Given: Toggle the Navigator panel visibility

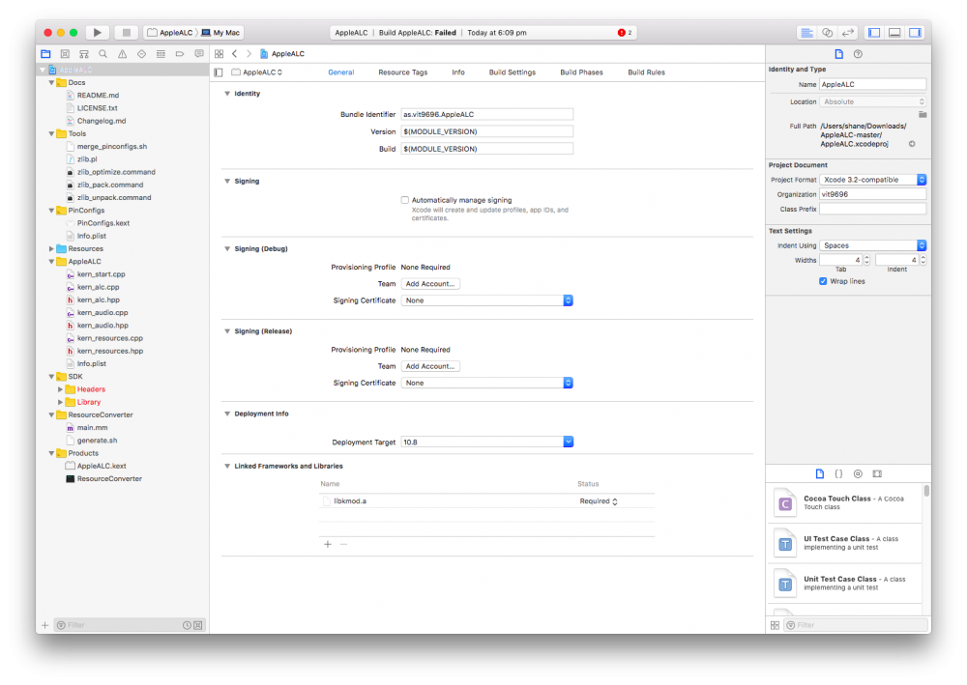Looking at the screenshot, I should click(x=874, y=33).
